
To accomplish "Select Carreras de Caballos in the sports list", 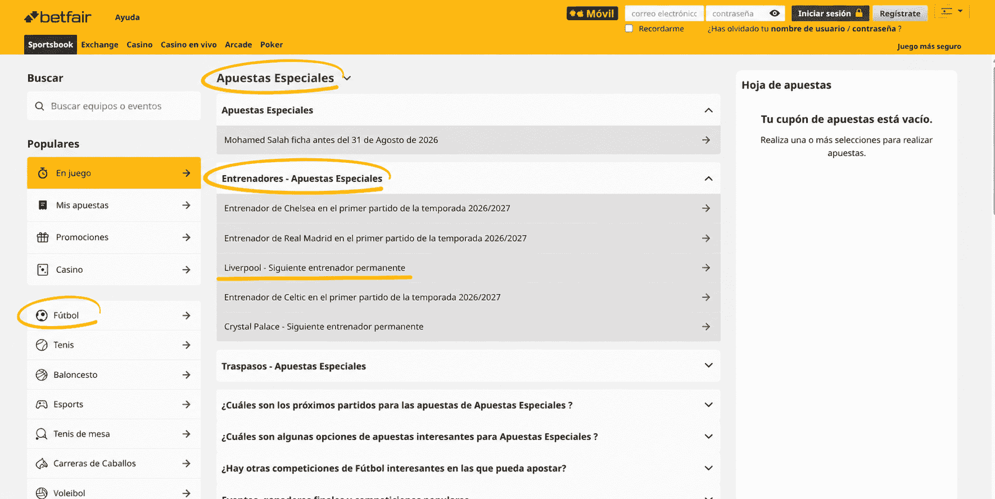I will coord(114,464).
